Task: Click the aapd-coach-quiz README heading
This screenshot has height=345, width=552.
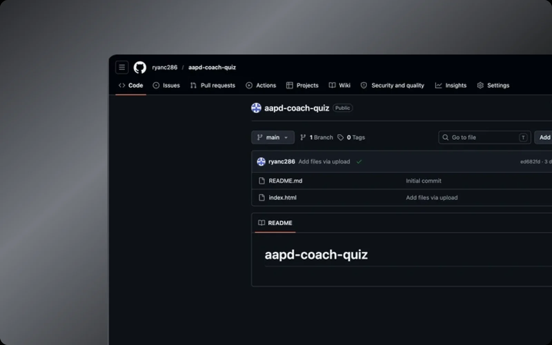Action: (316, 255)
